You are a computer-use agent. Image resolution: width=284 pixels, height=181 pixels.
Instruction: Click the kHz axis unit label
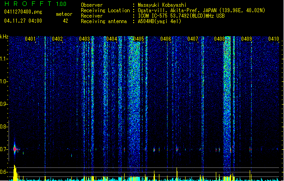pos(4,37)
